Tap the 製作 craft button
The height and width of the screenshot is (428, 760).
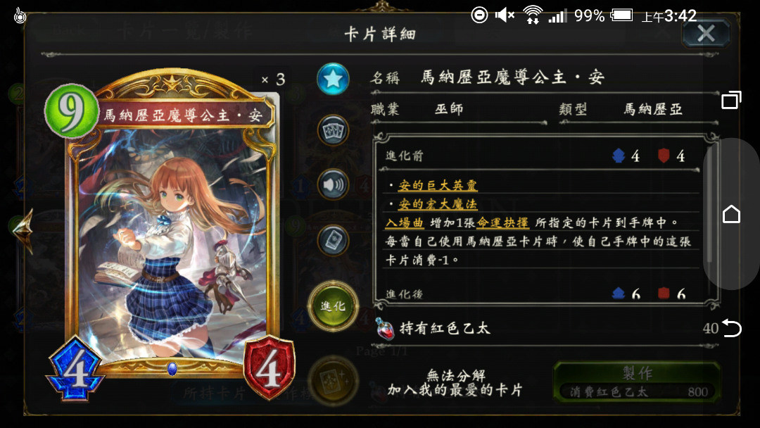point(637,382)
